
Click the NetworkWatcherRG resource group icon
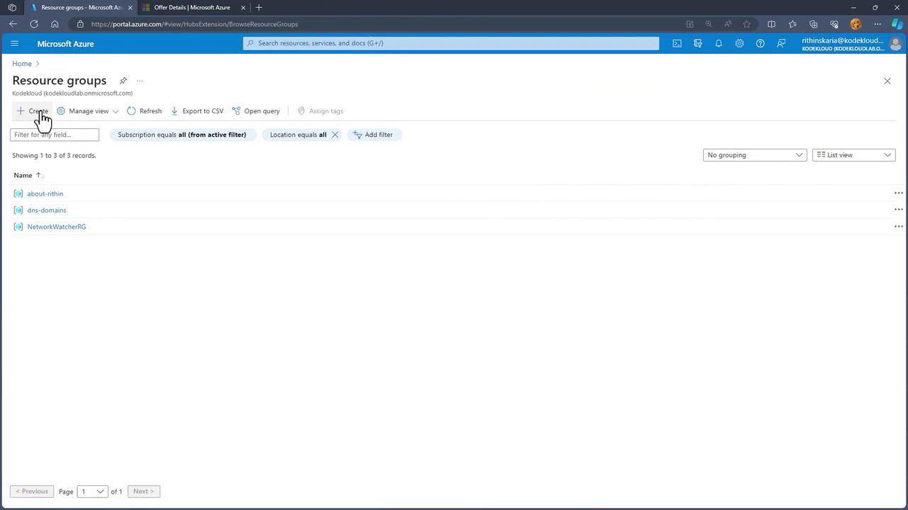pyautogui.click(x=18, y=227)
